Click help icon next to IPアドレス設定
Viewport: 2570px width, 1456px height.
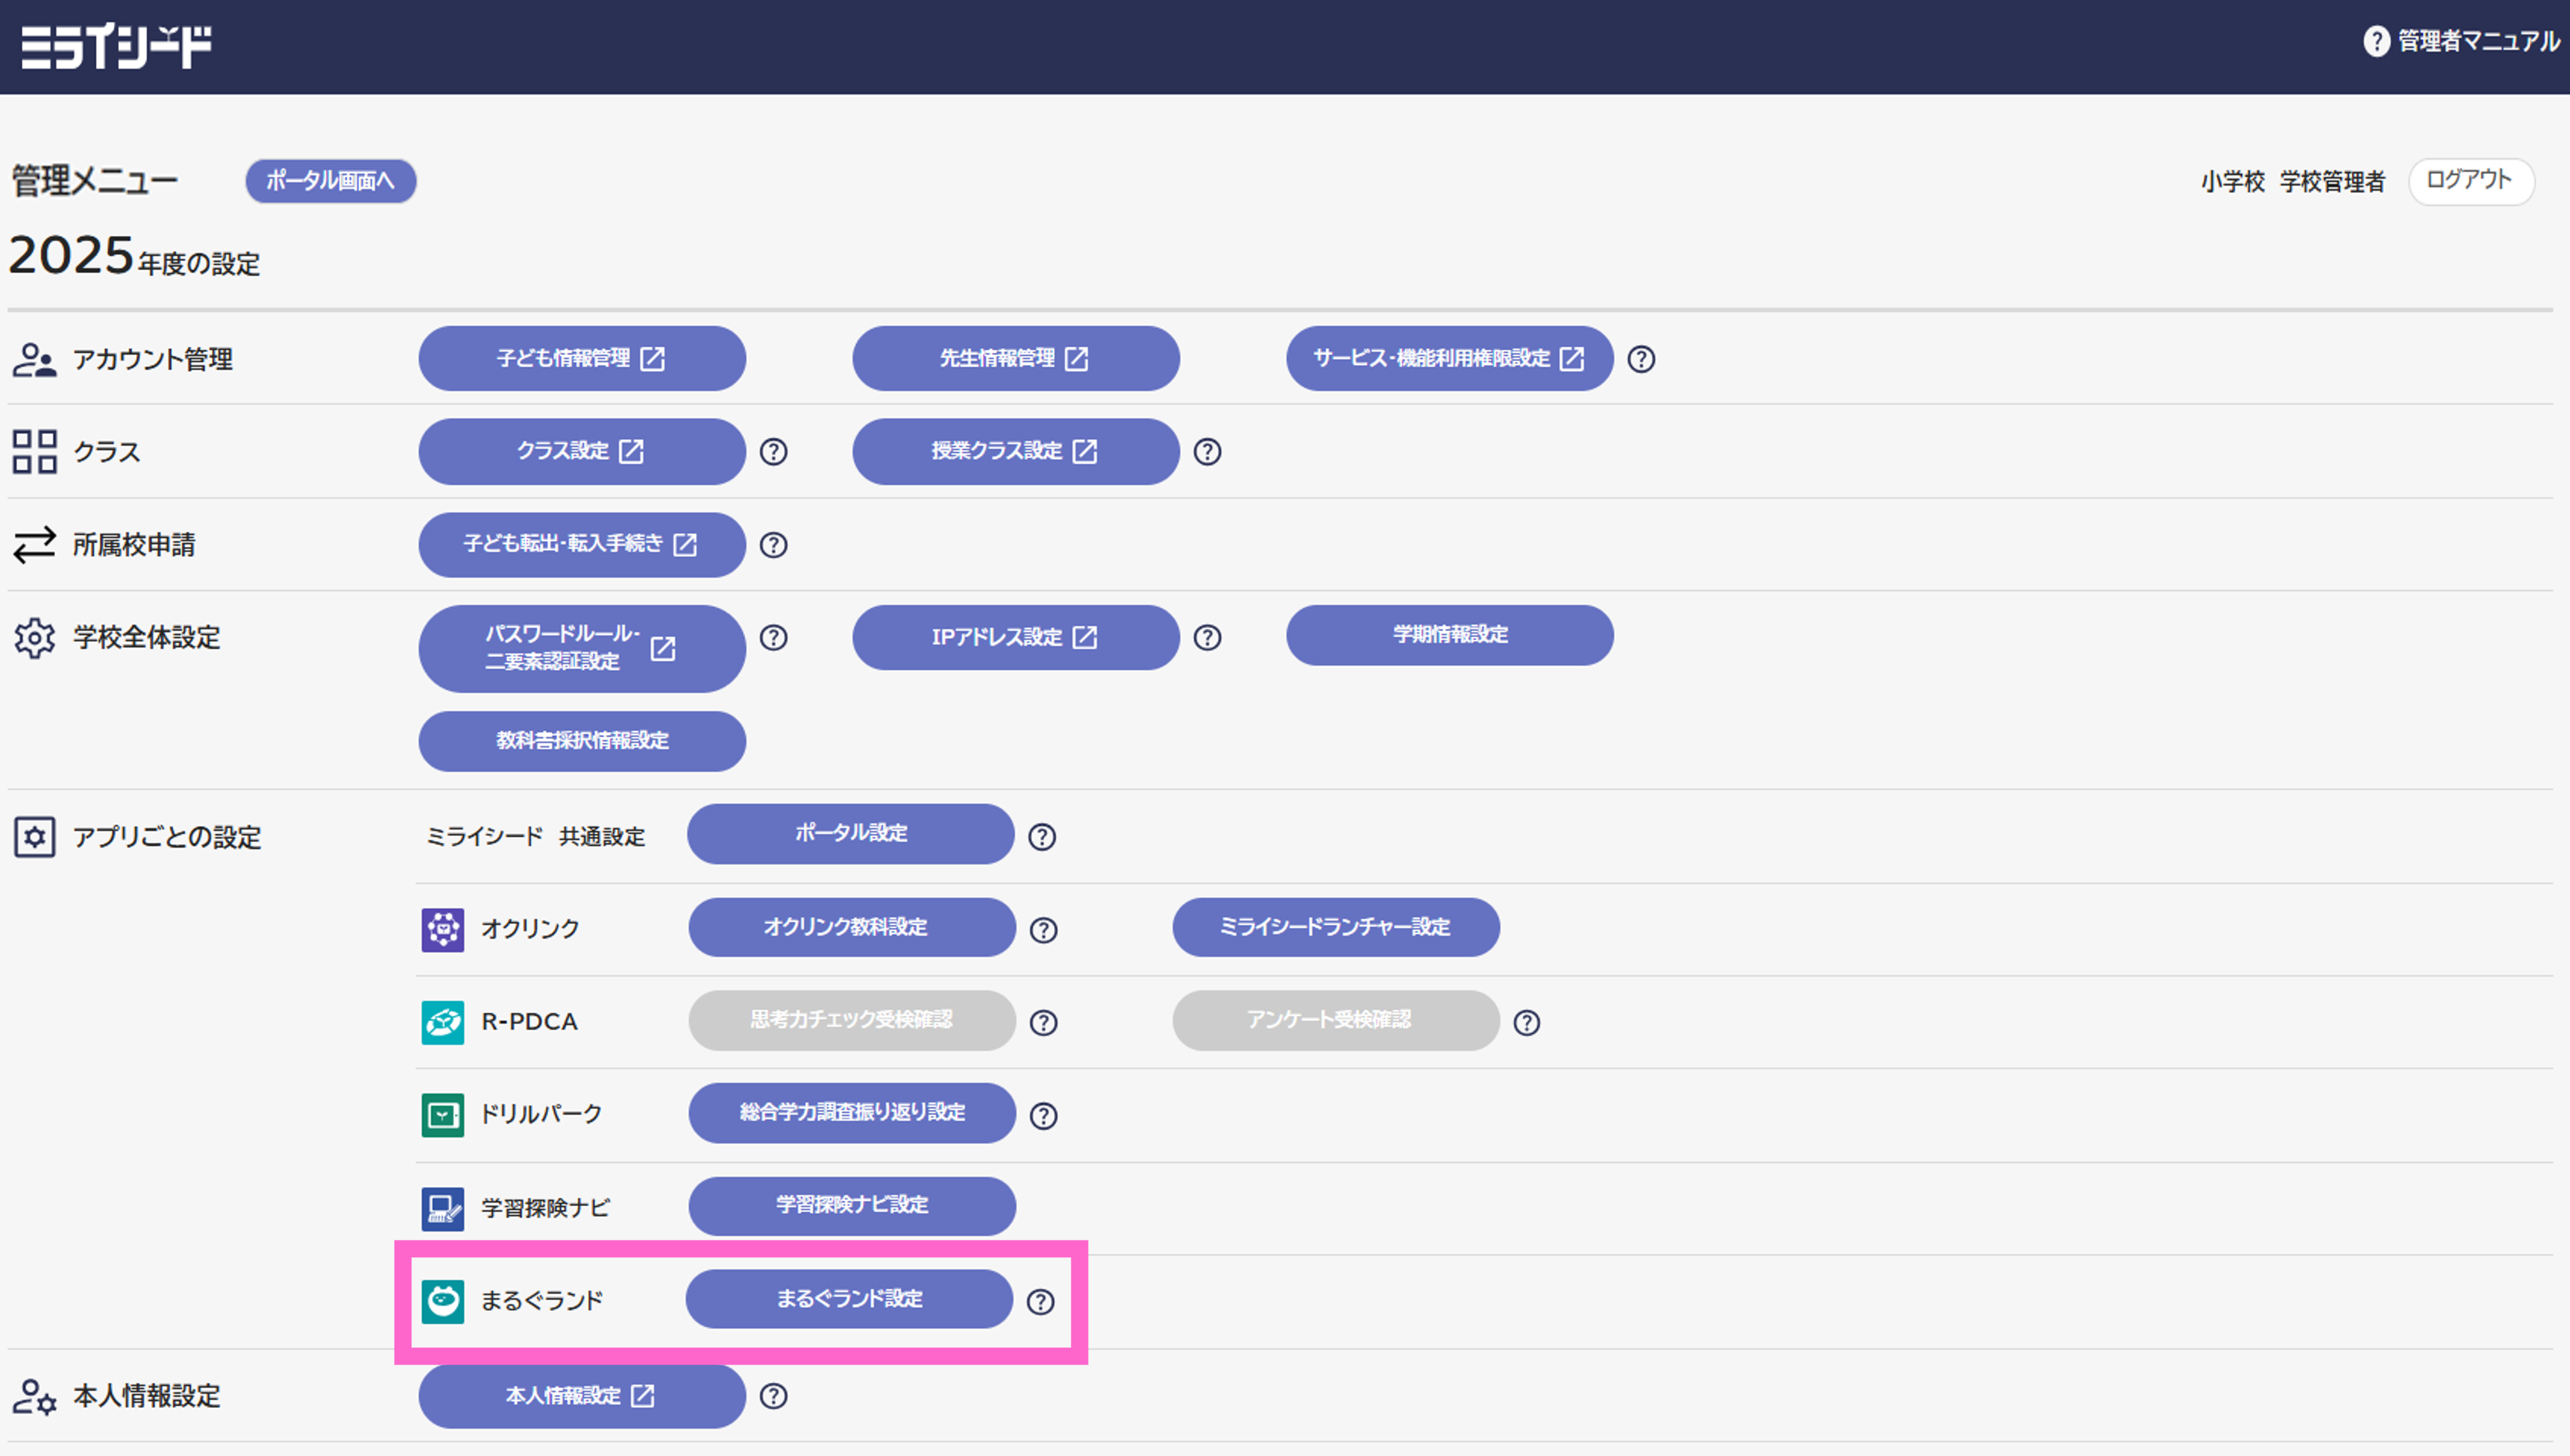tap(1207, 638)
